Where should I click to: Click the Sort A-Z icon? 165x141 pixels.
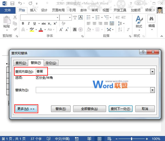click(x=120, y=29)
